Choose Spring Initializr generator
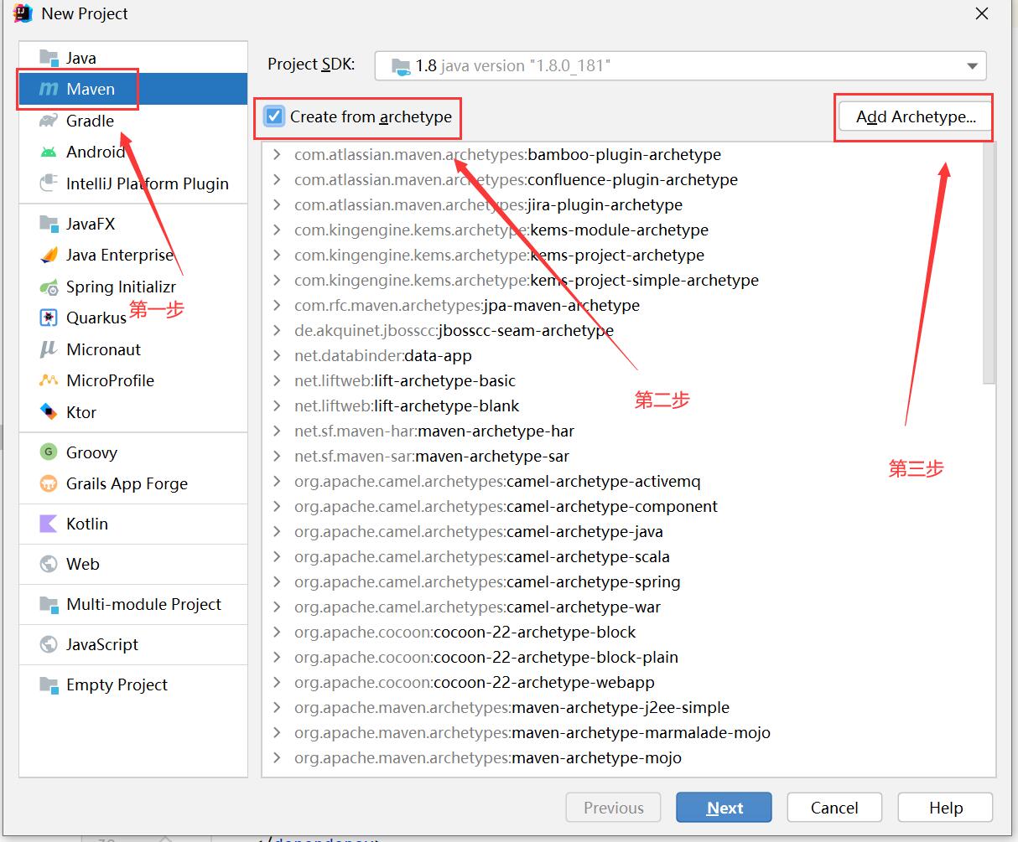The image size is (1018, 842). [133, 287]
